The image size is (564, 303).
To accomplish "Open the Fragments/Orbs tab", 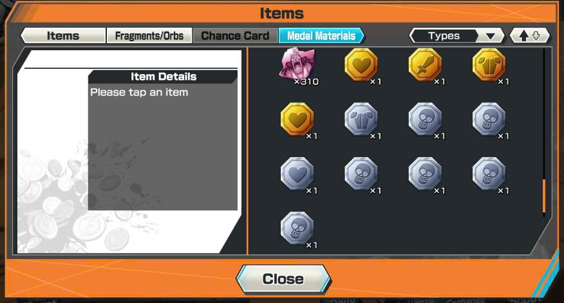I will [149, 35].
